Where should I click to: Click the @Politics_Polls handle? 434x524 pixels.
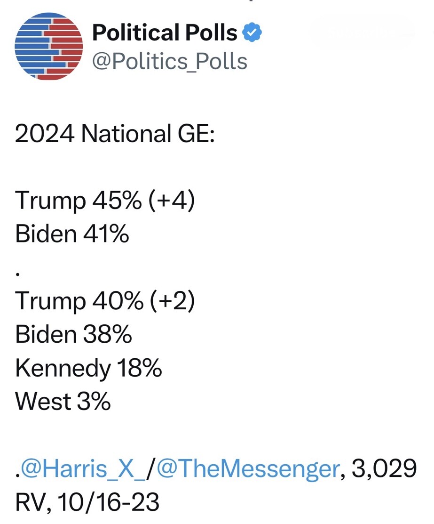coord(170,62)
